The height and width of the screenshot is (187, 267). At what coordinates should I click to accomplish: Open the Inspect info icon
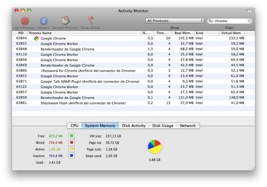[x=44, y=21]
